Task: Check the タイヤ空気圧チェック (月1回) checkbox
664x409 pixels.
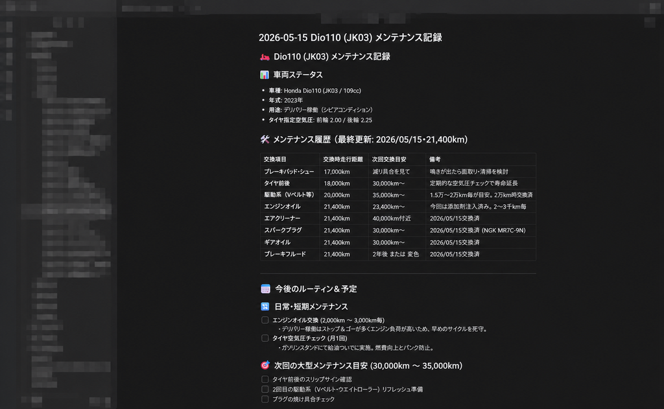Action: point(265,338)
